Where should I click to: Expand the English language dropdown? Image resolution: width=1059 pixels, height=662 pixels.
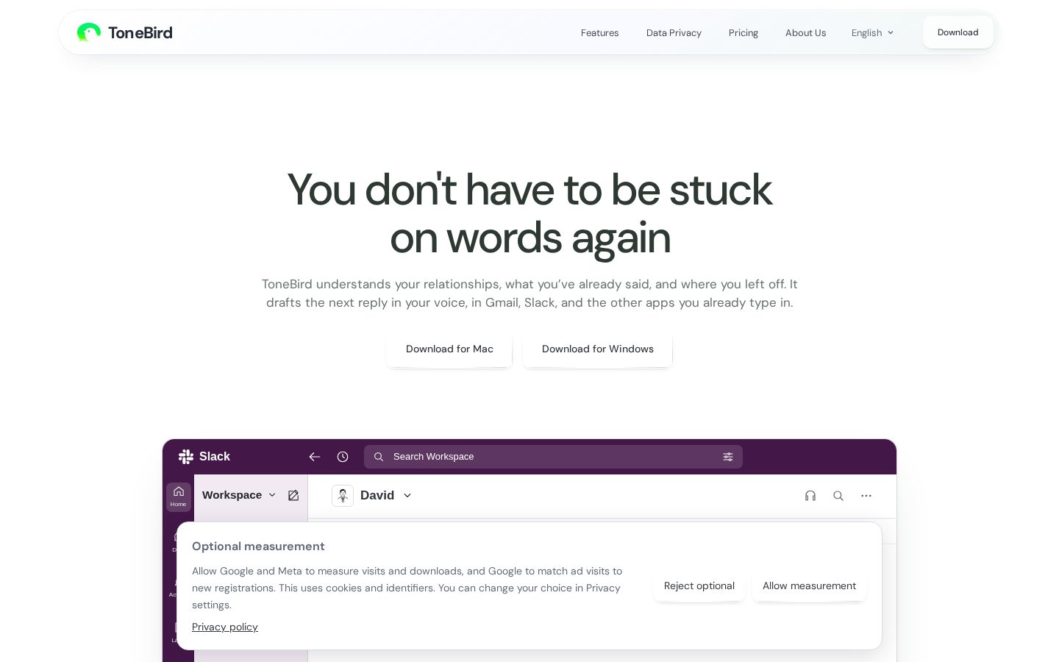tap(873, 32)
